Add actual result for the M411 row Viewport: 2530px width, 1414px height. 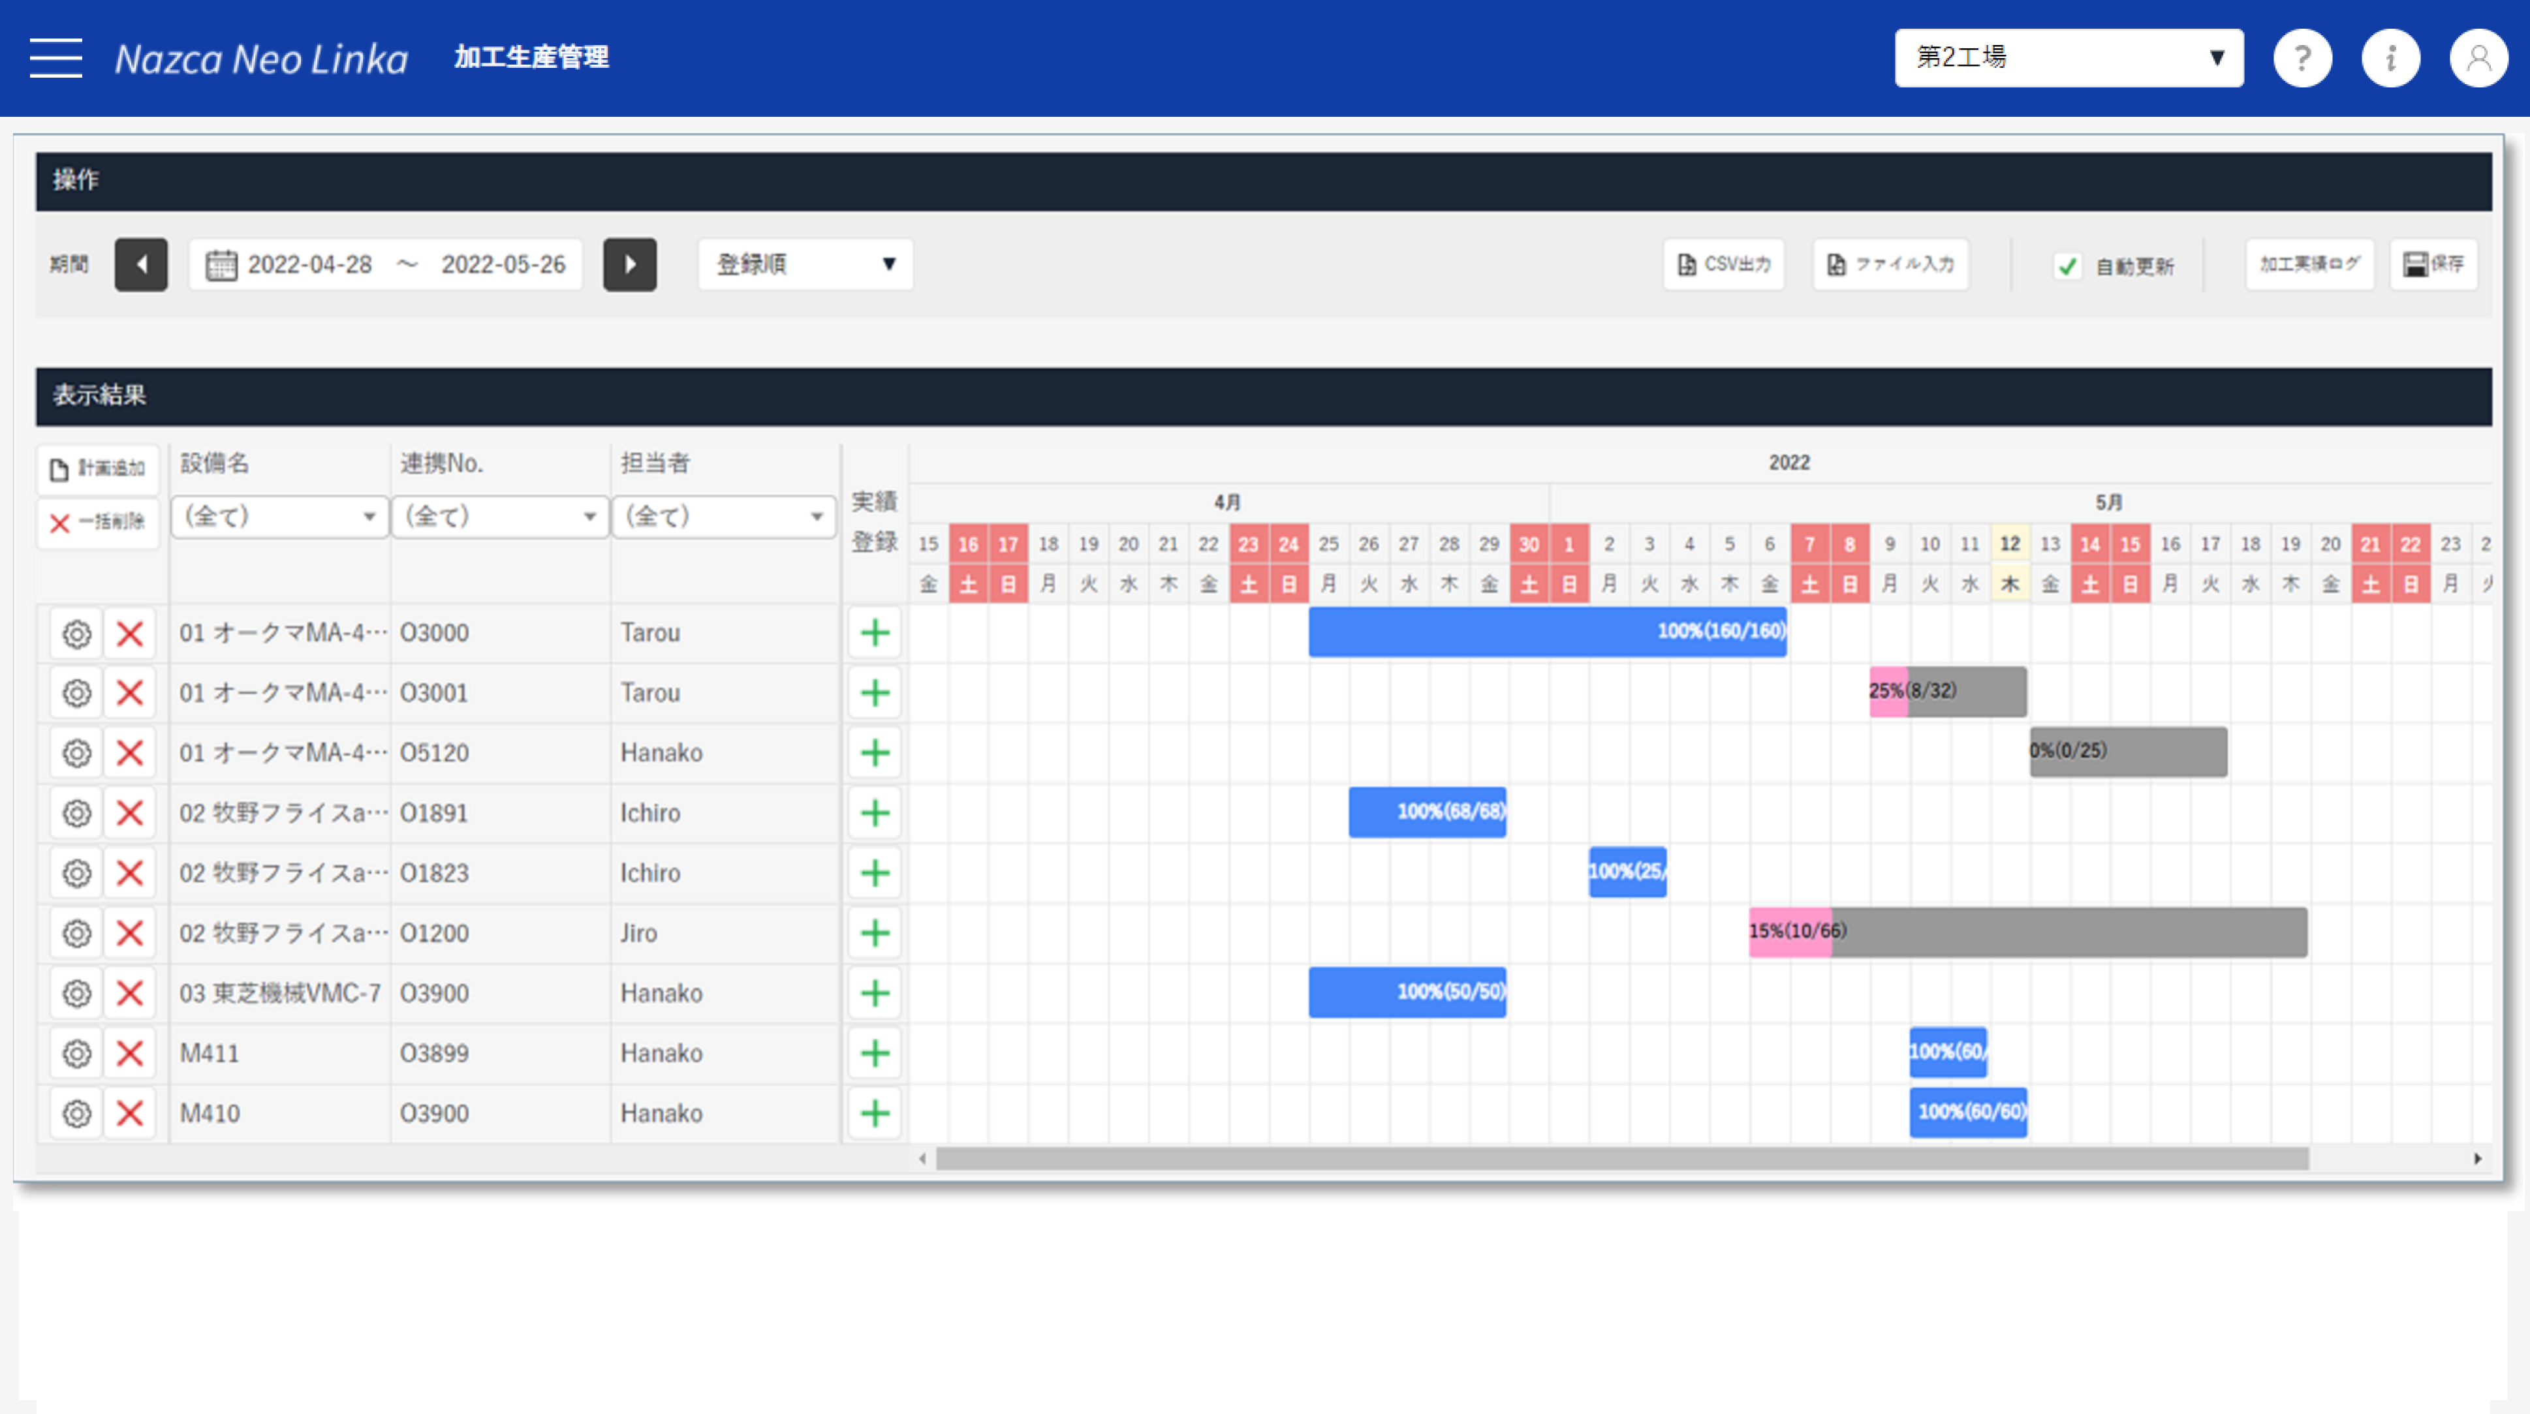[874, 1054]
